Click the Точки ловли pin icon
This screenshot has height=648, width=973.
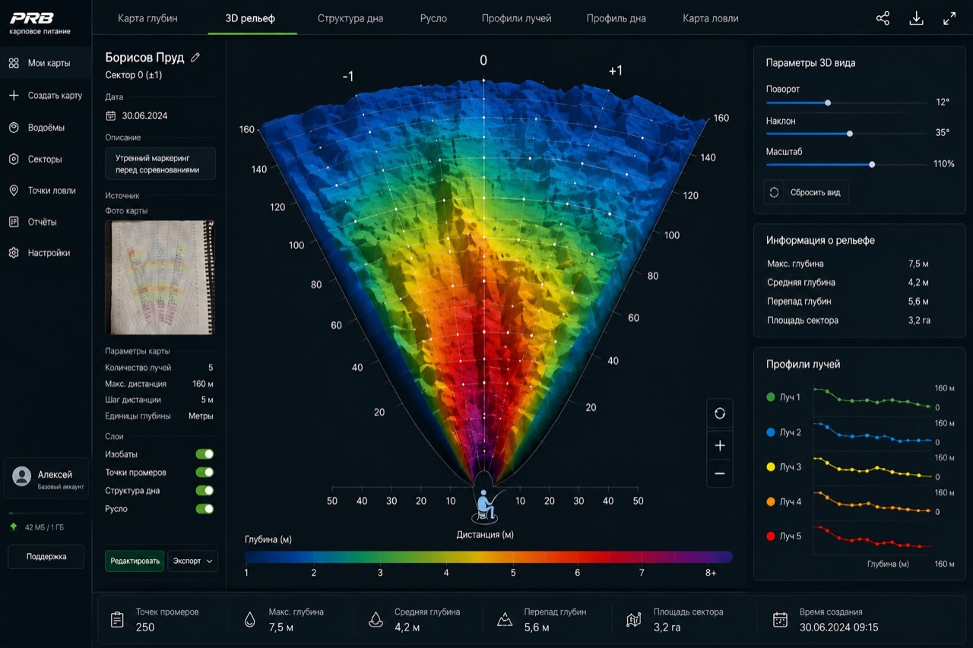(14, 191)
